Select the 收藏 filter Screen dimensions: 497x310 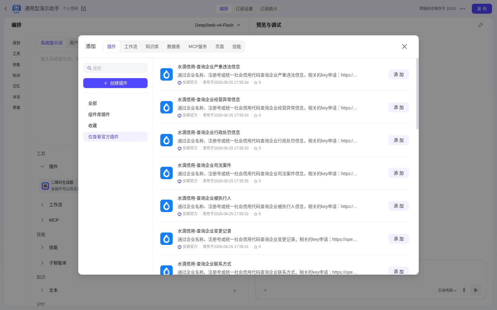click(115, 126)
